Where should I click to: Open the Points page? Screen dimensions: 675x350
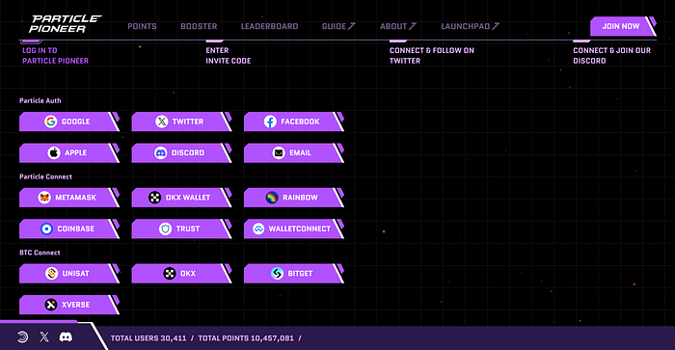click(142, 26)
